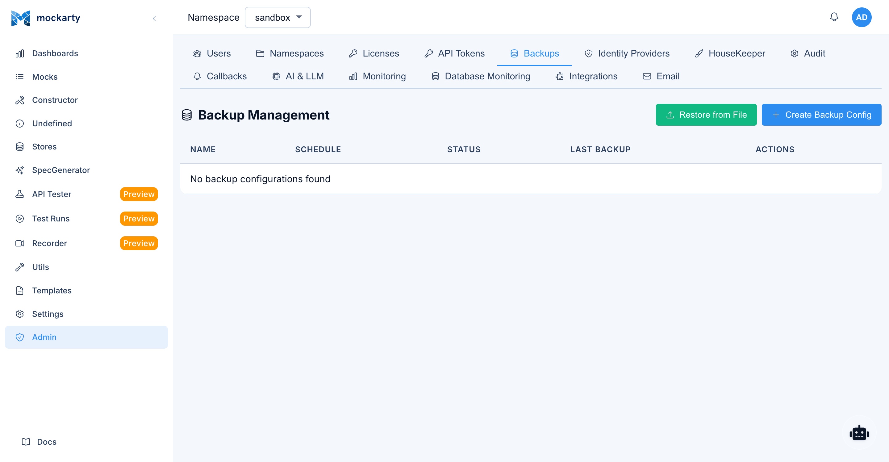The image size is (889, 462).
Task: Click the Docs book icon
Action: [x=26, y=442]
